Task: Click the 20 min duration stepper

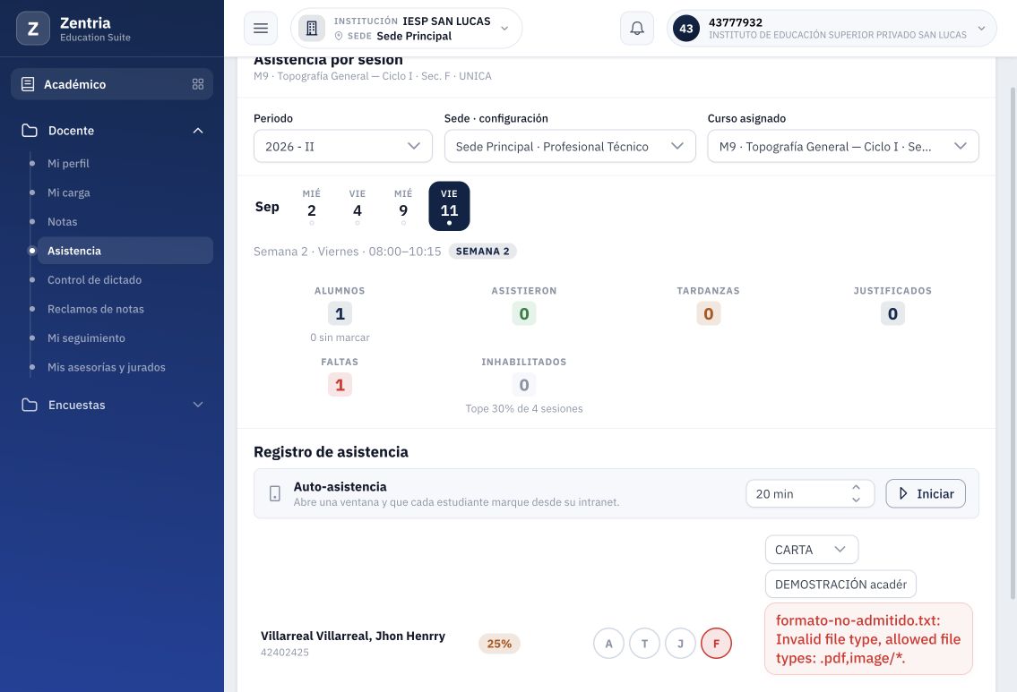Action: (810, 494)
